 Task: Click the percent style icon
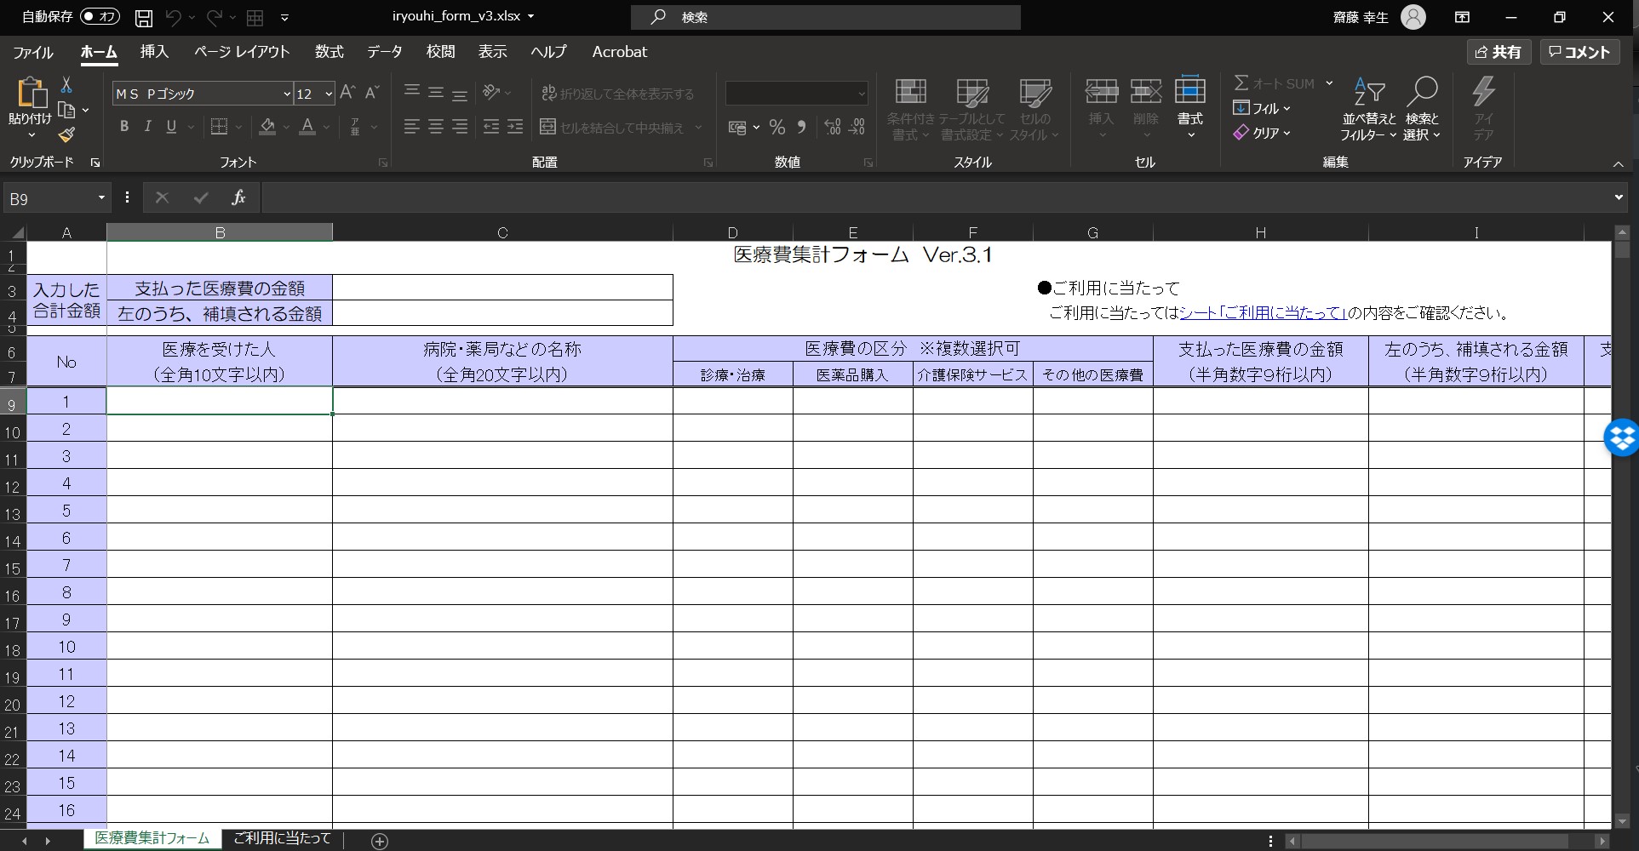(x=777, y=127)
